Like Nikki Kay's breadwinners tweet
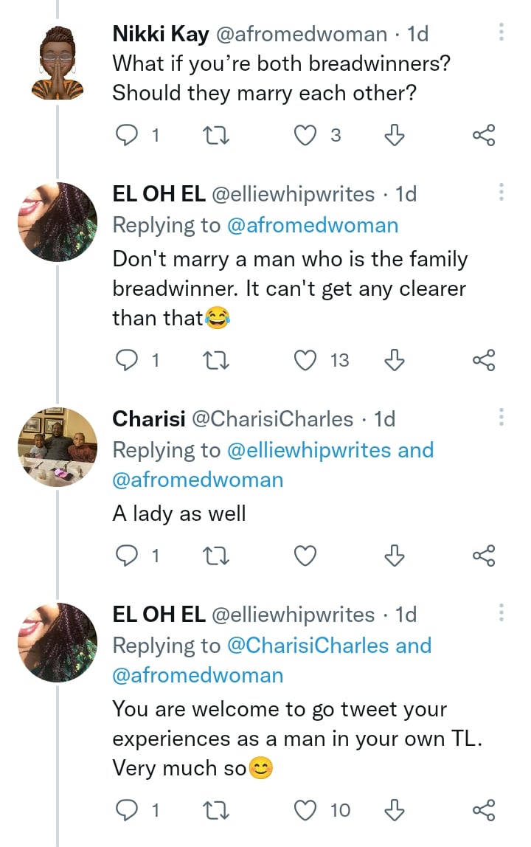The image size is (531, 847). (x=306, y=135)
